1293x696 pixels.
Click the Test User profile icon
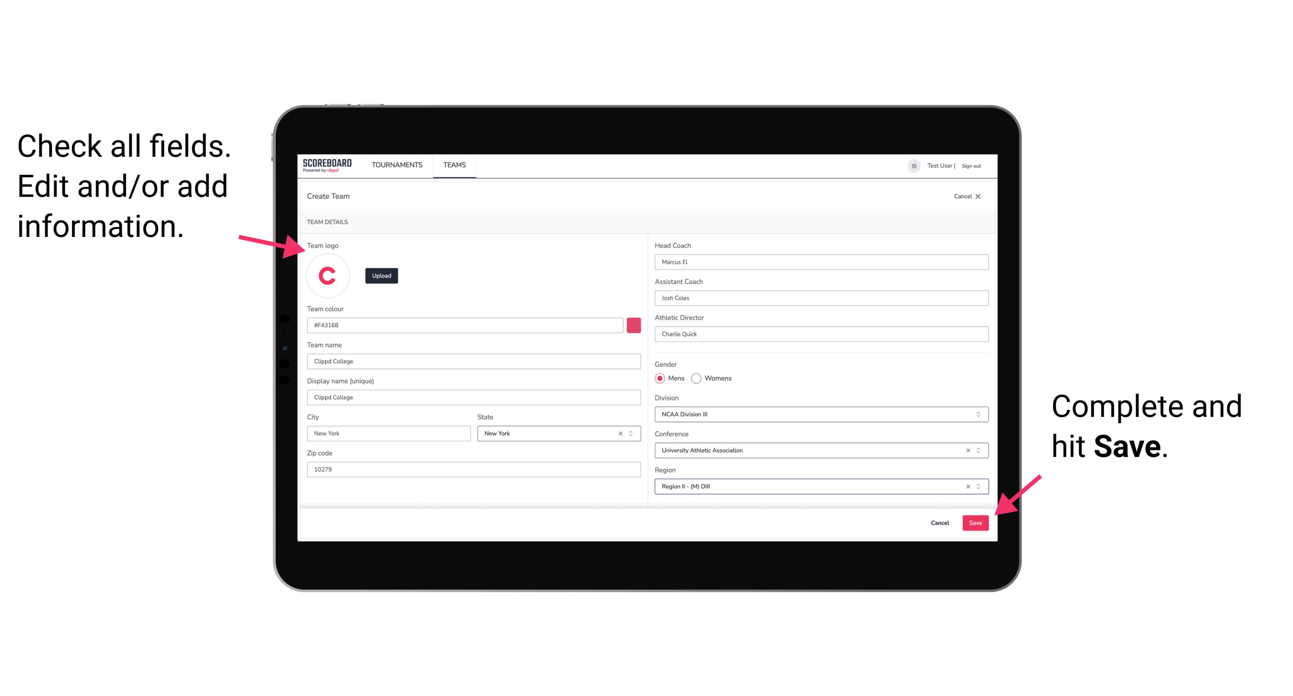coord(911,165)
